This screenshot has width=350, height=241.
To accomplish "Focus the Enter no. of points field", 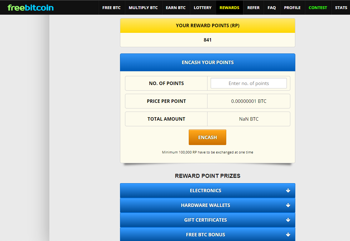I will tap(249, 83).
